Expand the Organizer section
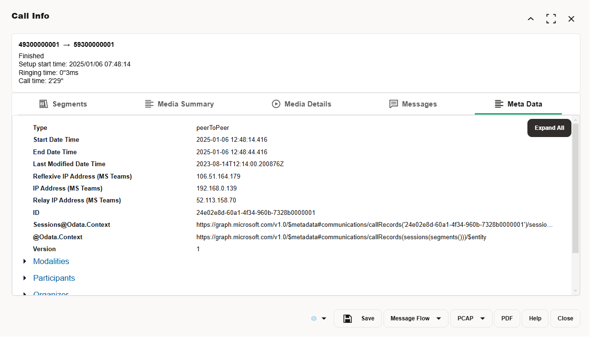The image size is (591, 339). (25, 293)
